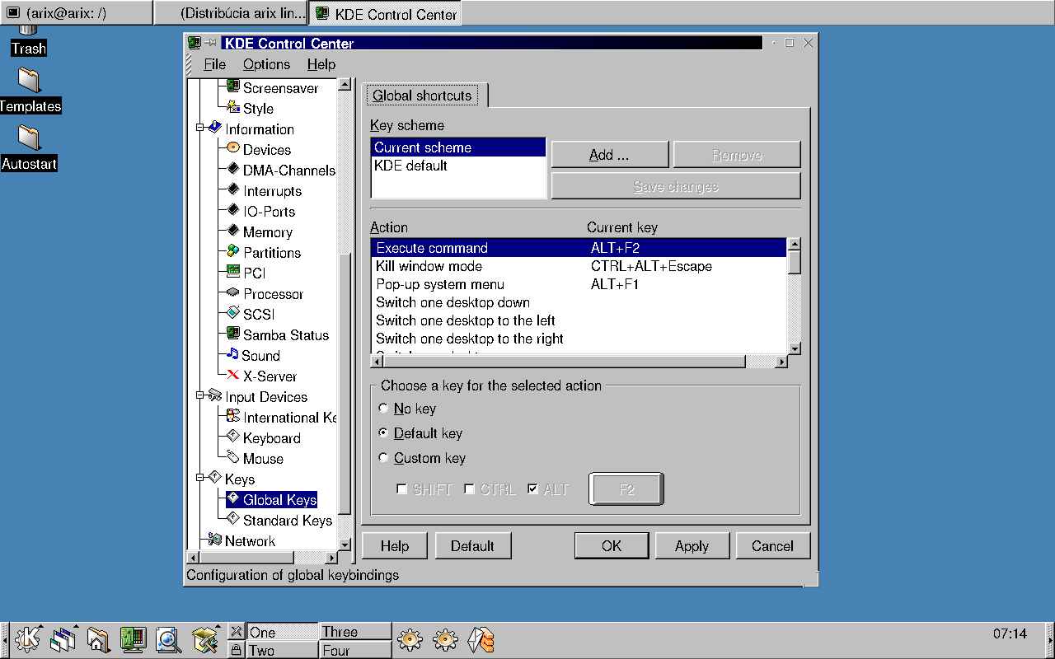Open the Find Files magnifier panel icon
The image size is (1055, 659).
[x=168, y=638]
